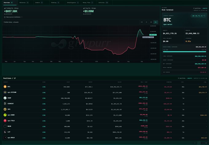The image size is (209, 145).
Task: Click the BTC coin icon in positions
Action: click(x=5, y=87)
